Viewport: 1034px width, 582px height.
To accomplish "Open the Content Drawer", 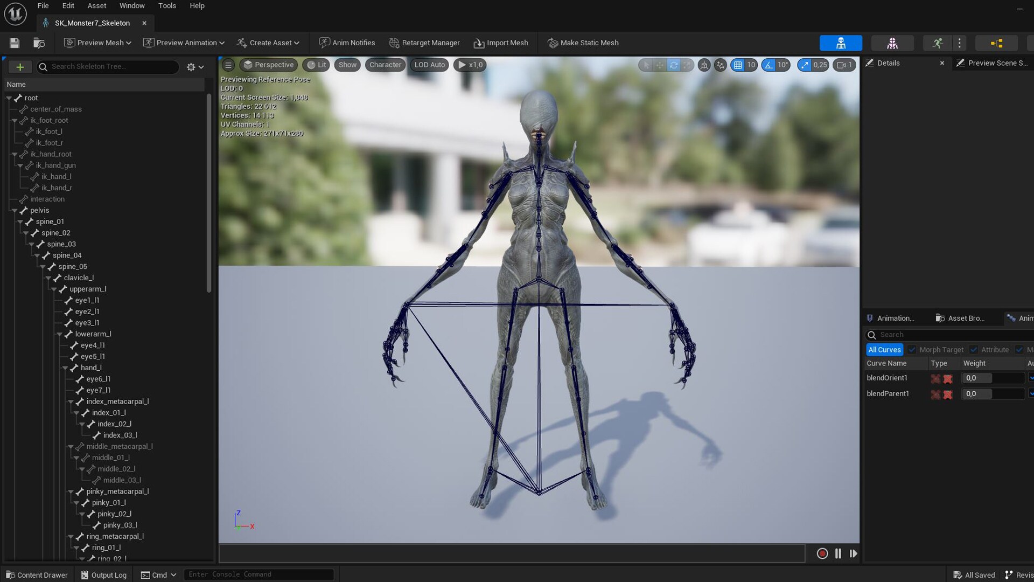I will (x=37, y=574).
